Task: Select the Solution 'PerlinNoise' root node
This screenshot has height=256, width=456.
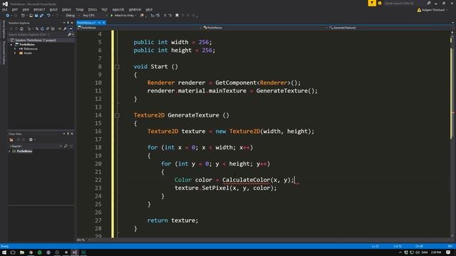Action: click(36, 40)
